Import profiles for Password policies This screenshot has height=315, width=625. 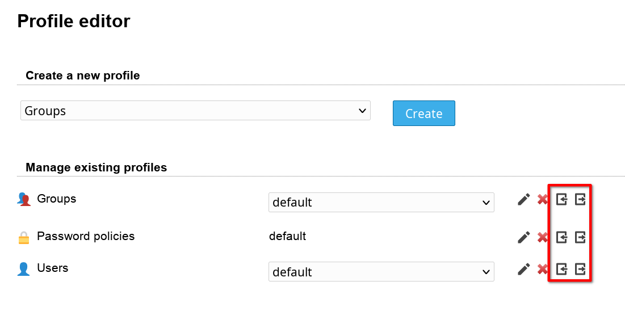click(x=561, y=237)
